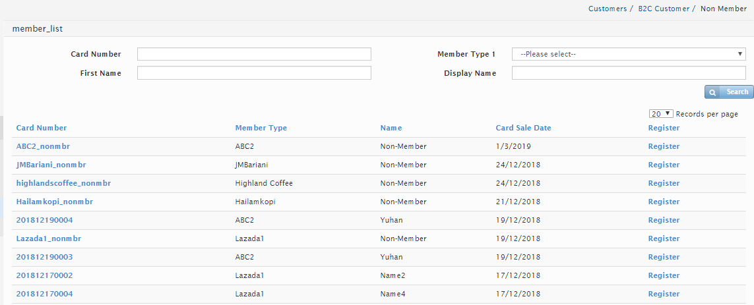Viewport: 754px width, 305px height.
Task: Go to Customers breadcrumb link
Action: click(607, 9)
